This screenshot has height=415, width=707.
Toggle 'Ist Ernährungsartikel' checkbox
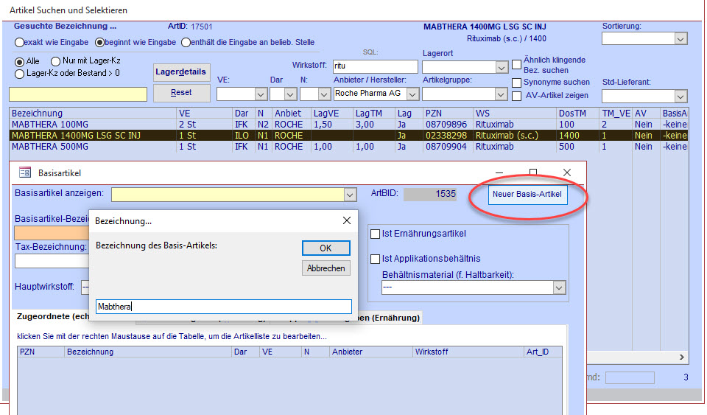click(375, 234)
